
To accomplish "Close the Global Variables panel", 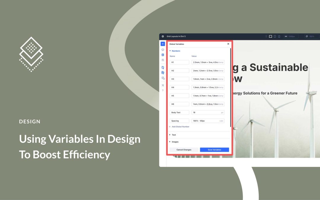I will pyautogui.click(x=228, y=44).
